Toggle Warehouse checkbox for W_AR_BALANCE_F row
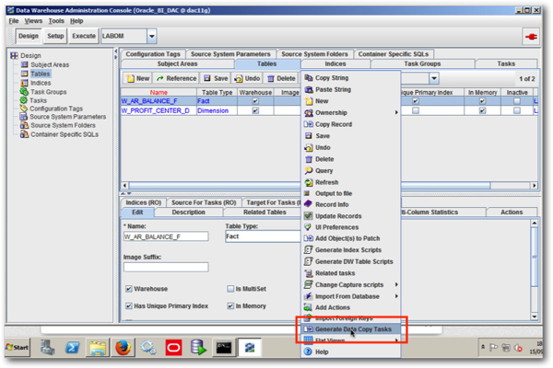The image size is (553, 368). pyautogui.click(x=255, y=101)
